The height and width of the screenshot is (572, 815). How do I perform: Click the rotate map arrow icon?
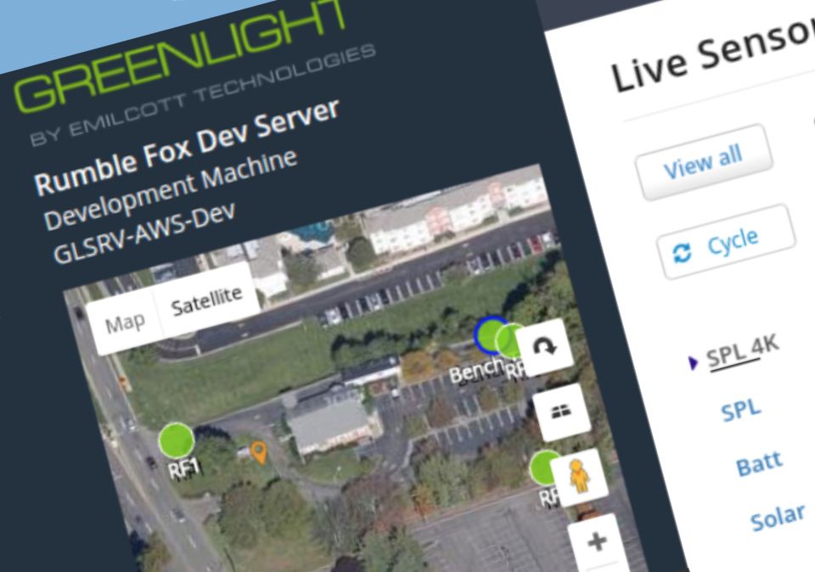545,346
